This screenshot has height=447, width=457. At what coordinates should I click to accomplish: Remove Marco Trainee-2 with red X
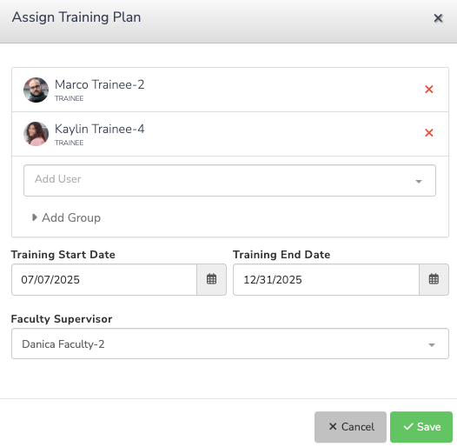[428, 90]
